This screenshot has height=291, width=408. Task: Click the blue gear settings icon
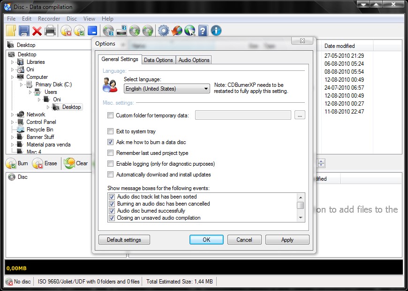pyautogui.click(x=163, y=31)
